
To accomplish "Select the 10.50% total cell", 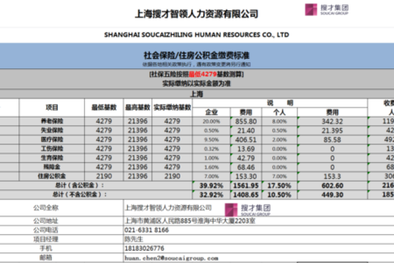I will coord(279,195).
